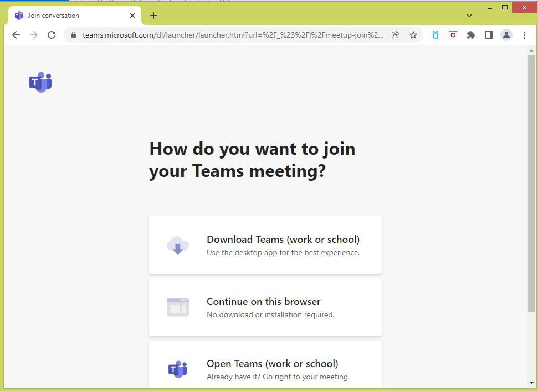Image resolution: width=538 pixels, height=391 pixels.
Task: Open the red shield extension icon
Action: 453,34
